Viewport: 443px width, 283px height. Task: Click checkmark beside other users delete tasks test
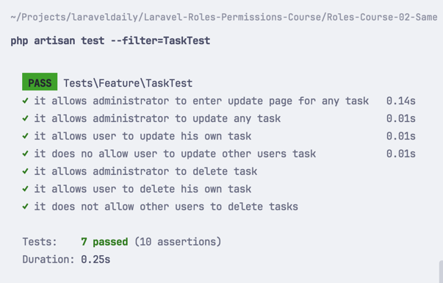(x=26, y=207)
